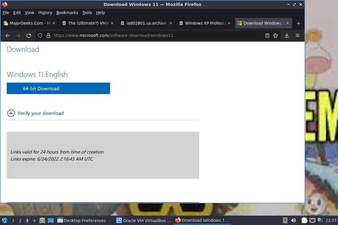Click Links expire date text
The image size is (338, 225).
pyautogui.click(x=52, y=159)
